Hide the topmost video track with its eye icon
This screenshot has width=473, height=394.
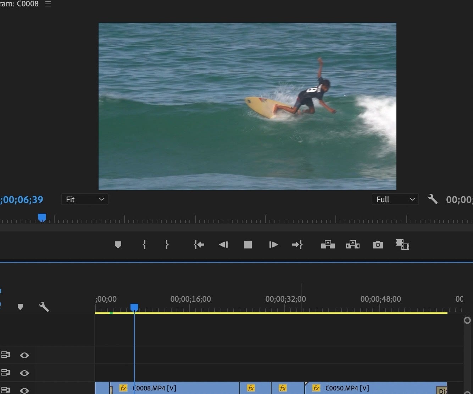24,355
